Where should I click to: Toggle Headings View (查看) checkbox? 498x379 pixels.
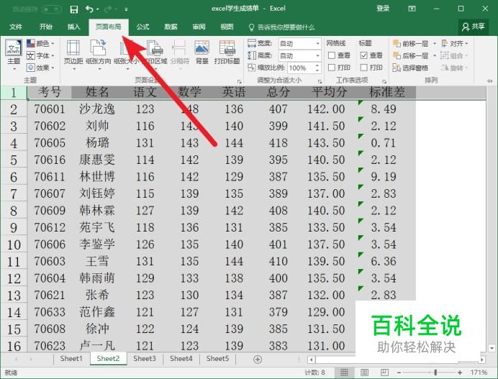(x=364, y=55)
